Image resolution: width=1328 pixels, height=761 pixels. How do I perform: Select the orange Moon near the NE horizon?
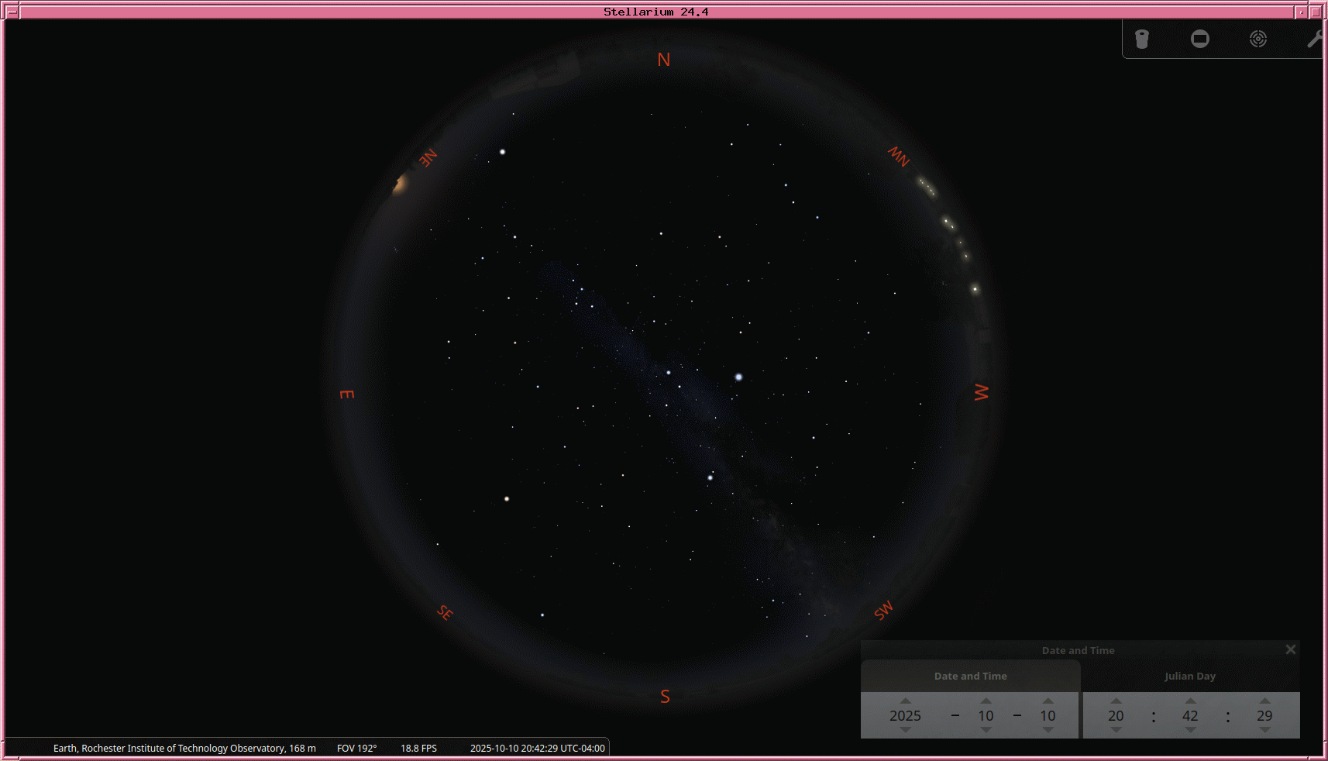tap(400, 184)
